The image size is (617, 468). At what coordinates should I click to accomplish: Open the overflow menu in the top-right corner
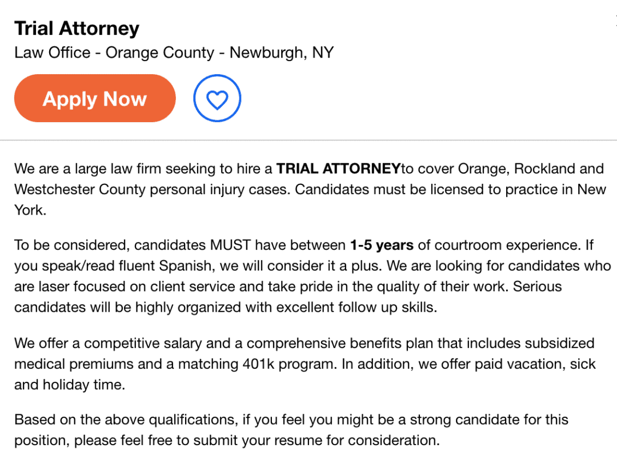pos(614,22)
